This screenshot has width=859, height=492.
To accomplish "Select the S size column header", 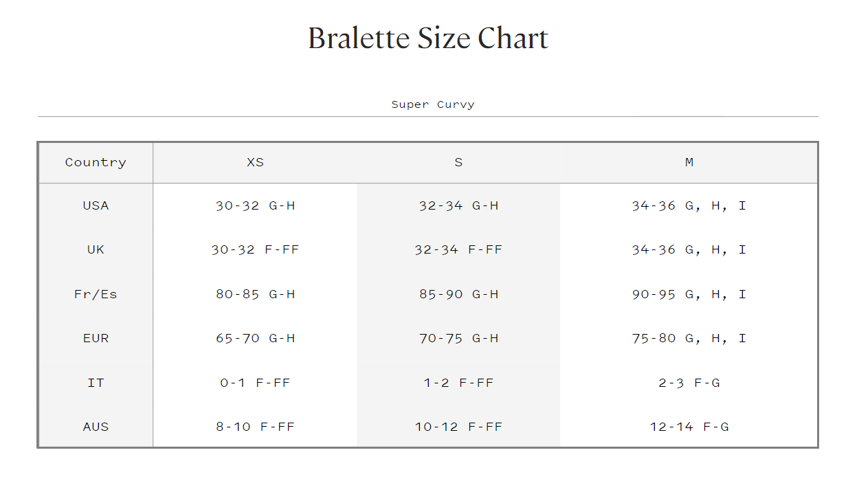I will click(x=458, y=162).
